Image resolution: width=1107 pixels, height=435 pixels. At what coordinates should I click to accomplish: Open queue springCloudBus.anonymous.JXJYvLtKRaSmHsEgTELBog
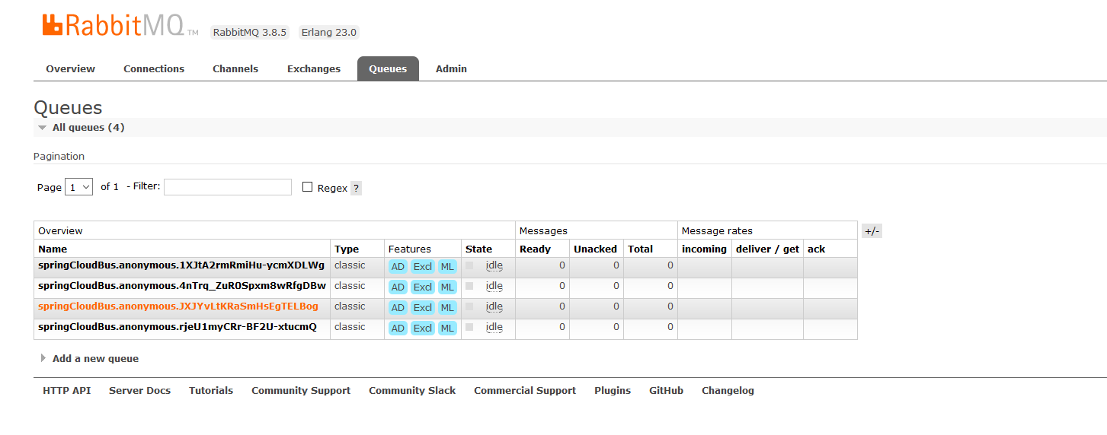point(178,306)
